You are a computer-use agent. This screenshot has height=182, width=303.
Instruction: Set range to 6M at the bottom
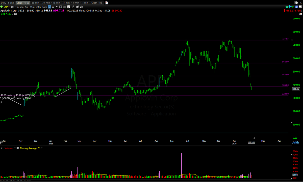click(11, 181)
